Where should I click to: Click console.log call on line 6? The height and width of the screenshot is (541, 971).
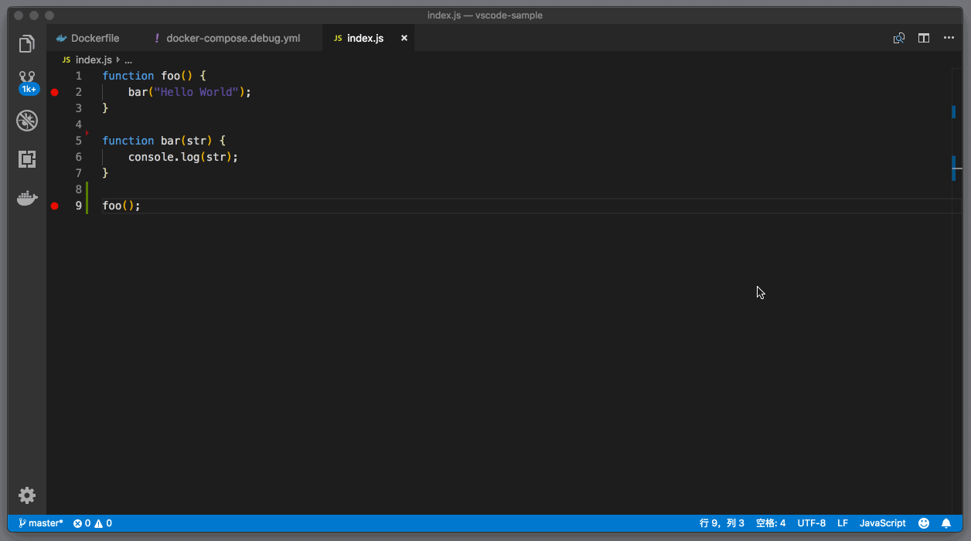[183, 157]
